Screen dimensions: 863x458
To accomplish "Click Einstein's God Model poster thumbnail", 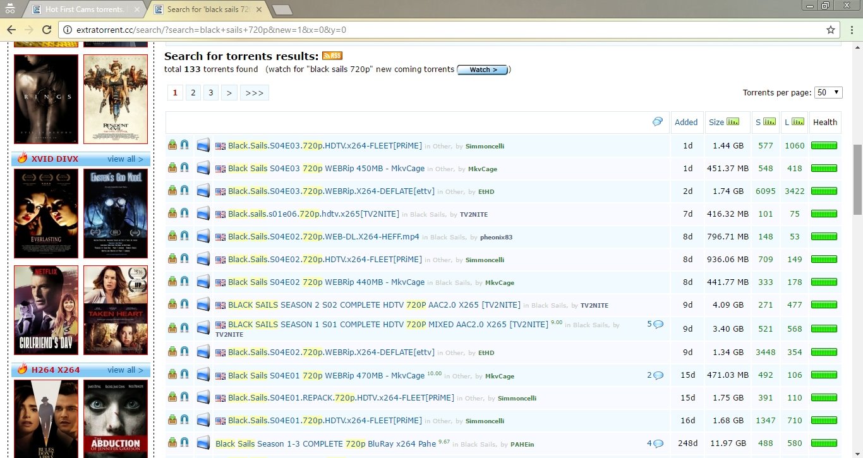I will click(116, 214).
